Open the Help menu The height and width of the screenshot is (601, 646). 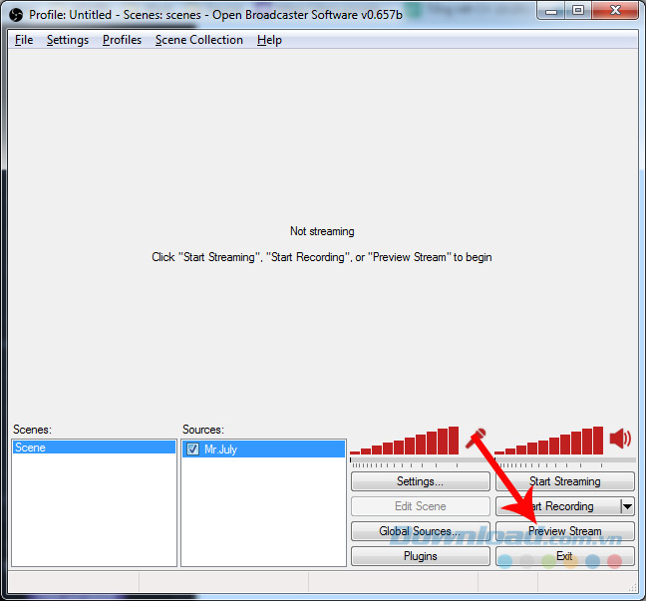tap(269, 40)
